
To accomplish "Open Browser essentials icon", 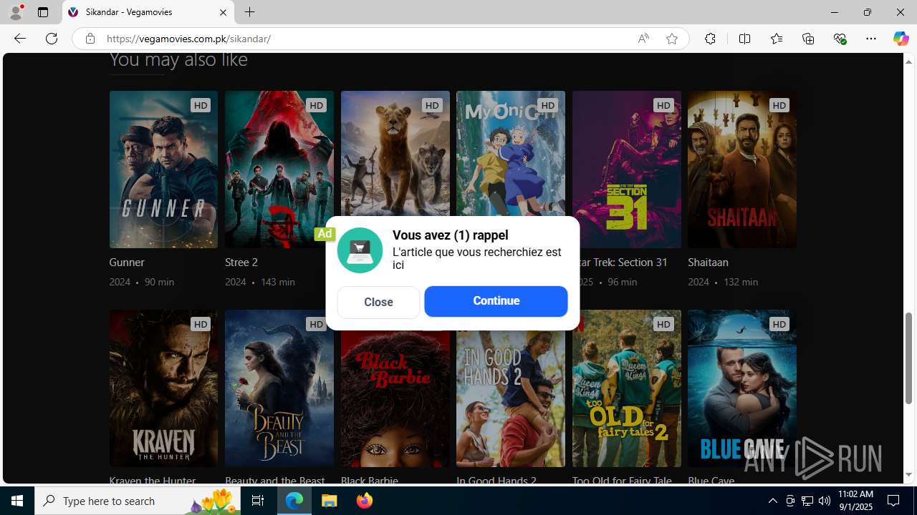I will coord(840,39).
